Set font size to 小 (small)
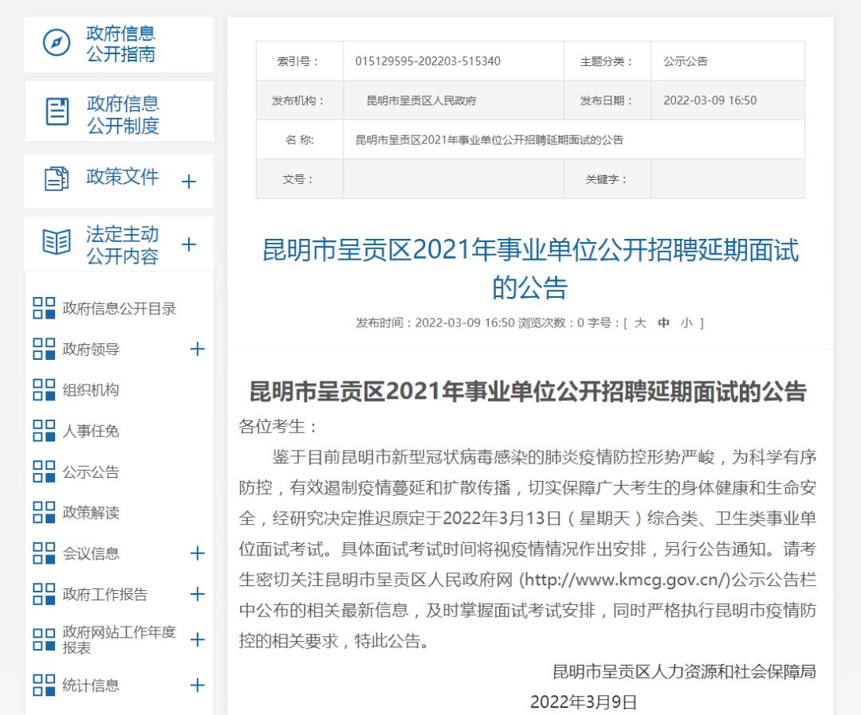Screen dimensions: 861x715 point(686,323)
